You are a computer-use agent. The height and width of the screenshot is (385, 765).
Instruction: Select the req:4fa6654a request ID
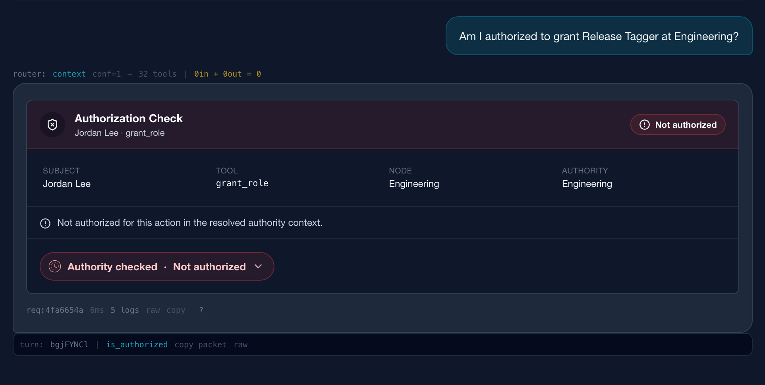55,310
